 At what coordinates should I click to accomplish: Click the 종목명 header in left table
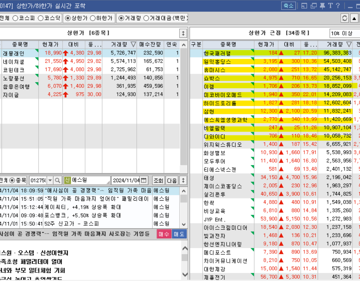pos(20,44)
